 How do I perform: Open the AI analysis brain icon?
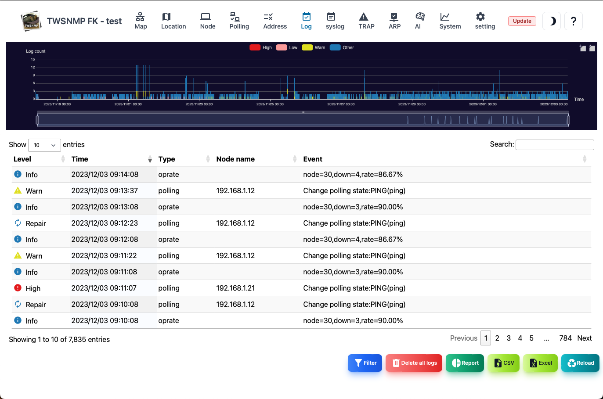tap(420, 17)
